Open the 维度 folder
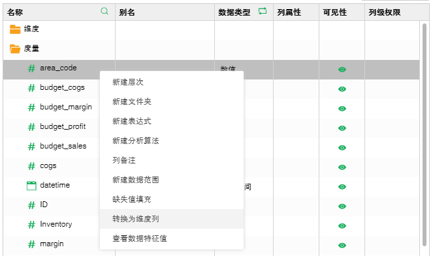 15,29
